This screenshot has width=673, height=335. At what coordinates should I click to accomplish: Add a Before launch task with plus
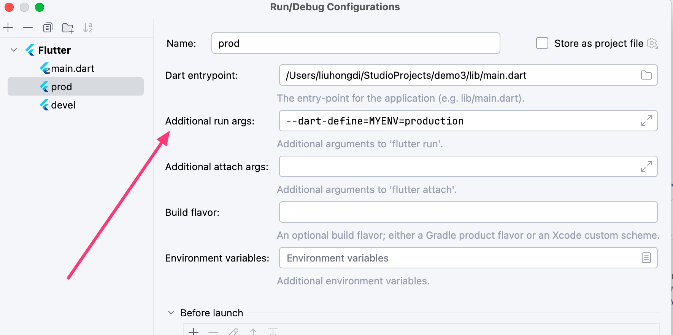click(194, 331)
